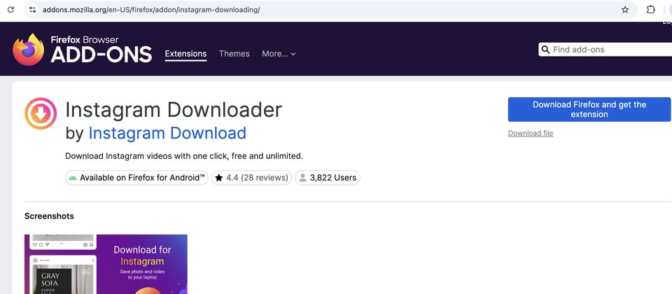Bookmark this page with the star icon
Image resolution: width=672 pixels, height=294 pixels.
pos(624,10)
